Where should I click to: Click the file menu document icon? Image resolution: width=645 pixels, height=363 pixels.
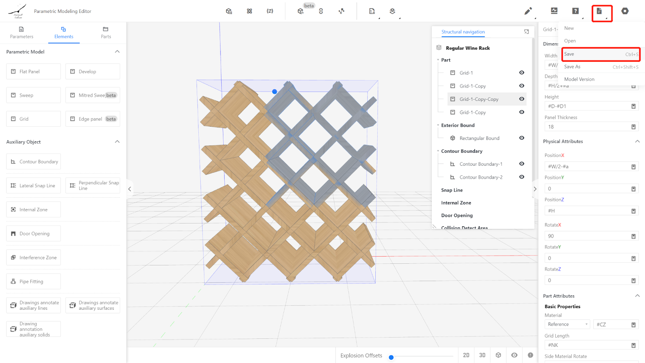pyautogui.click(x=599, y=11)
